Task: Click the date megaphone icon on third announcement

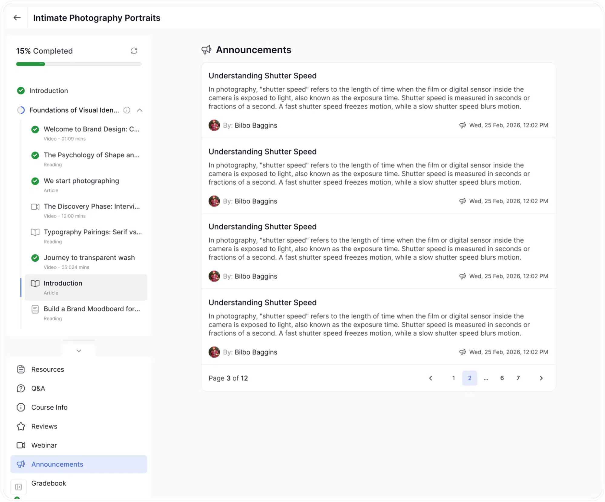Action: (x=462, y=276)
